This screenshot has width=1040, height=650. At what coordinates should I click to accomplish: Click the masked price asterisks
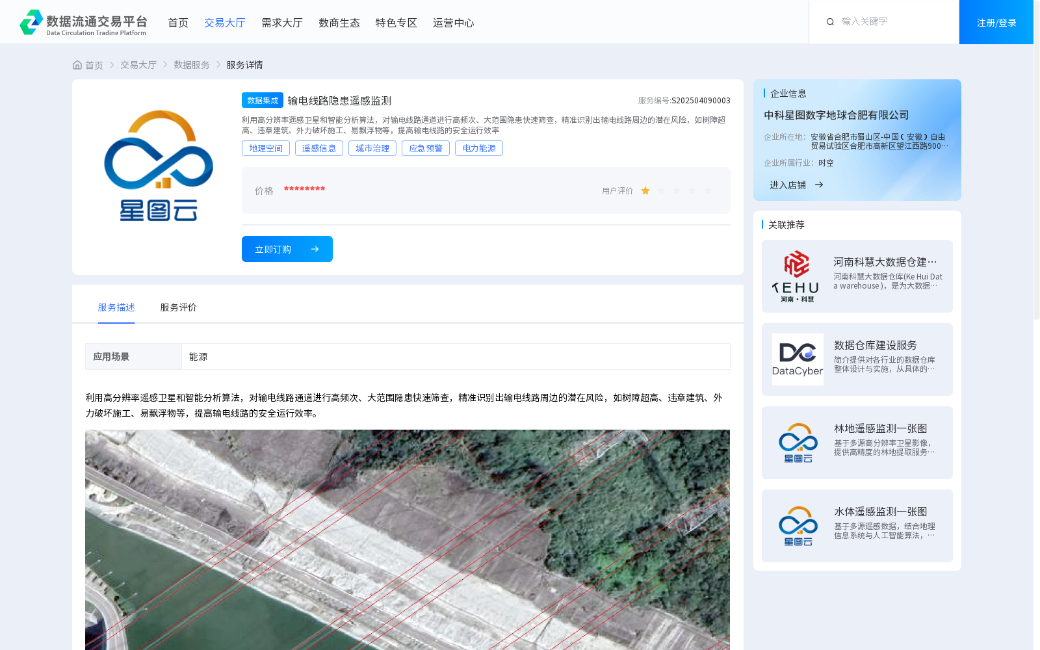[304, 189]
